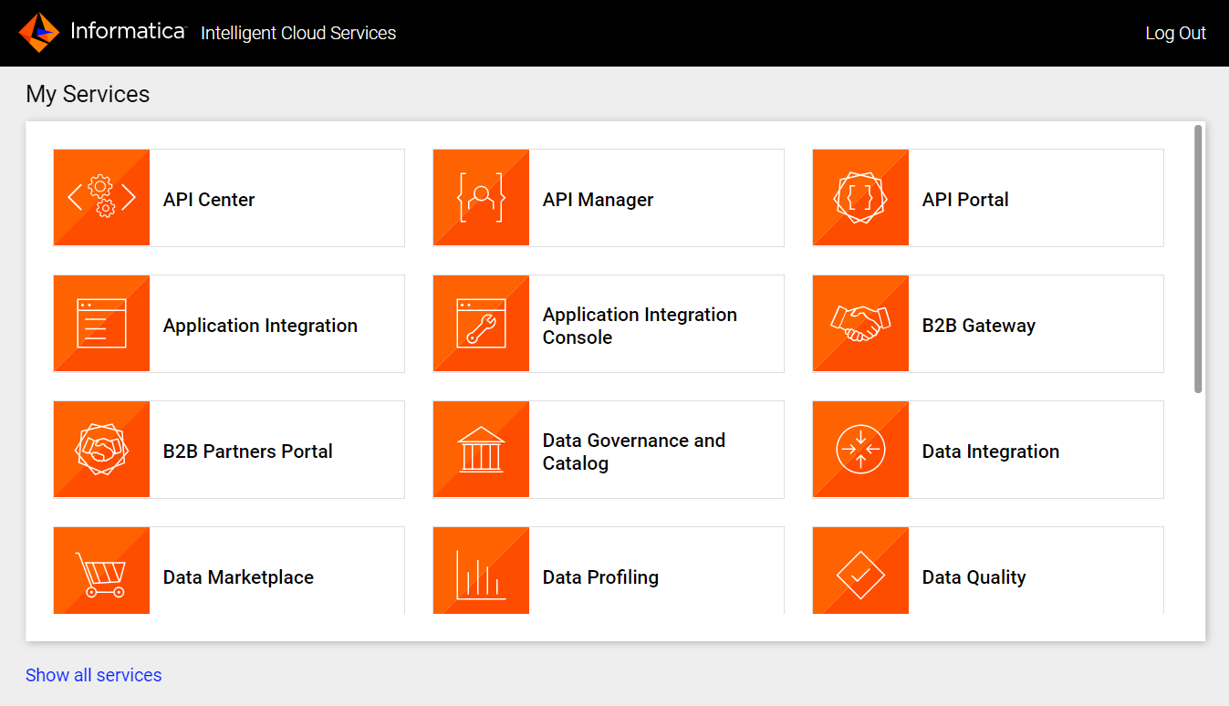The height and width of the screenshot is (706, 1229).
Task: Open the Data Marketplace shopping cart icon
Action: pyautogui.click(x=101, y=570)
